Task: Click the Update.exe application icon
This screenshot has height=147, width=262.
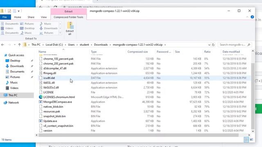Action: tap(41, 121)
